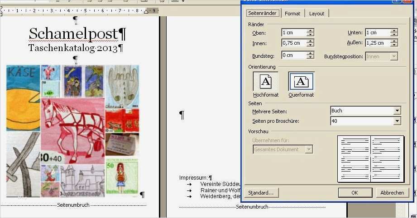Click the book layout preview in Vorschau
This screenshot has height=218, width=417.
point(370,159)
